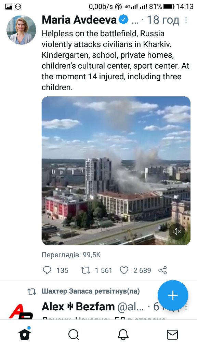
Task: Play the Kharkiv smoke video
Action: coord(116,171)
